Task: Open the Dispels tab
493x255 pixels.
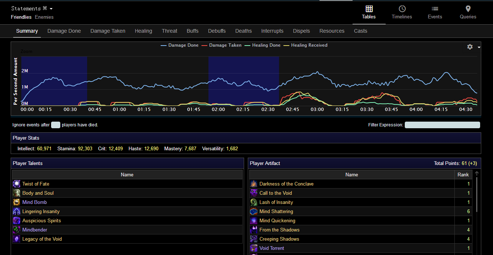Action: (301, 31)
